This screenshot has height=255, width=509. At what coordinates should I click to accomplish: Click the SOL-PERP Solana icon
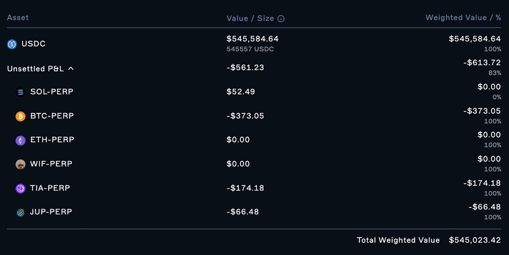point(21,92)
